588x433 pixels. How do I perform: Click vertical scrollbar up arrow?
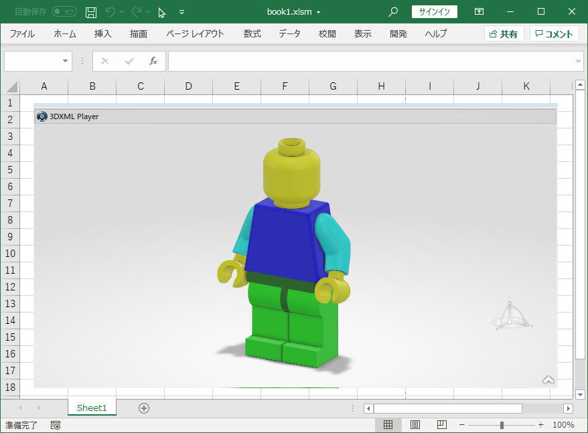click(580, 85)
